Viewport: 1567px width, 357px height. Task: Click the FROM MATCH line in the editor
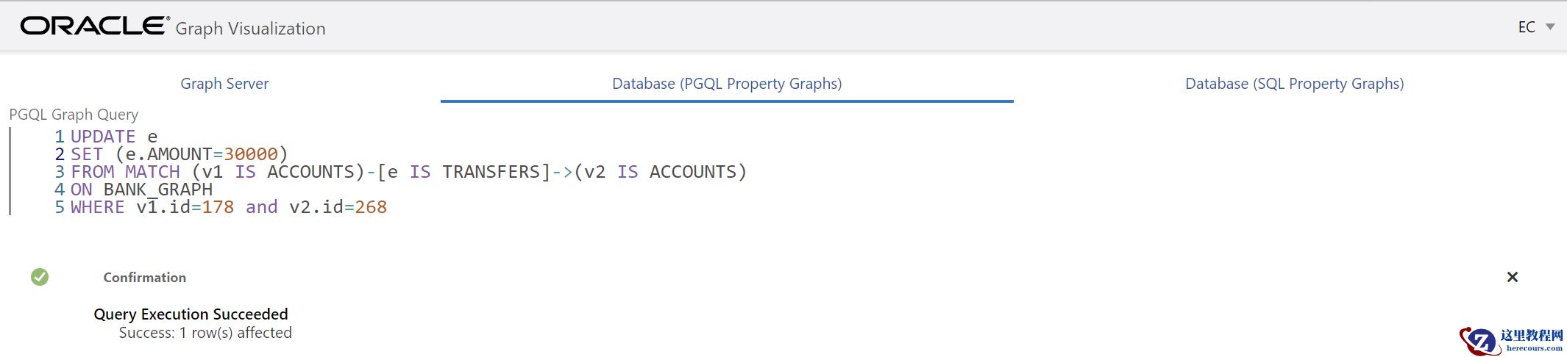(408, 172)
